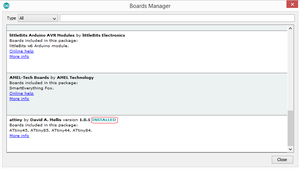The width and height of the screenshot is (300, 169).
Task: Click the board search input field
Action: pos(177,18)
